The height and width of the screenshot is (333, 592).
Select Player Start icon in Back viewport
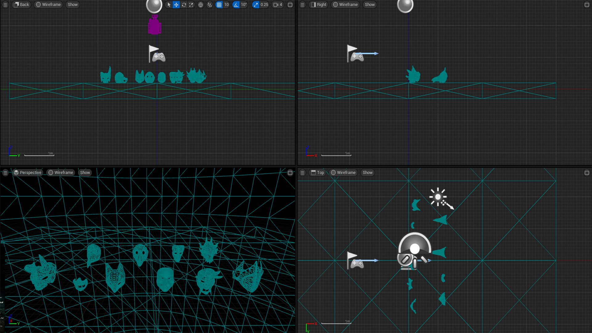pyautogui.click(x=157, y=54)
